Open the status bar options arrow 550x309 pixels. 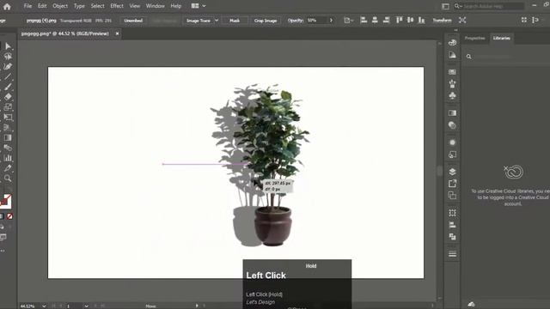pos(197,306)
